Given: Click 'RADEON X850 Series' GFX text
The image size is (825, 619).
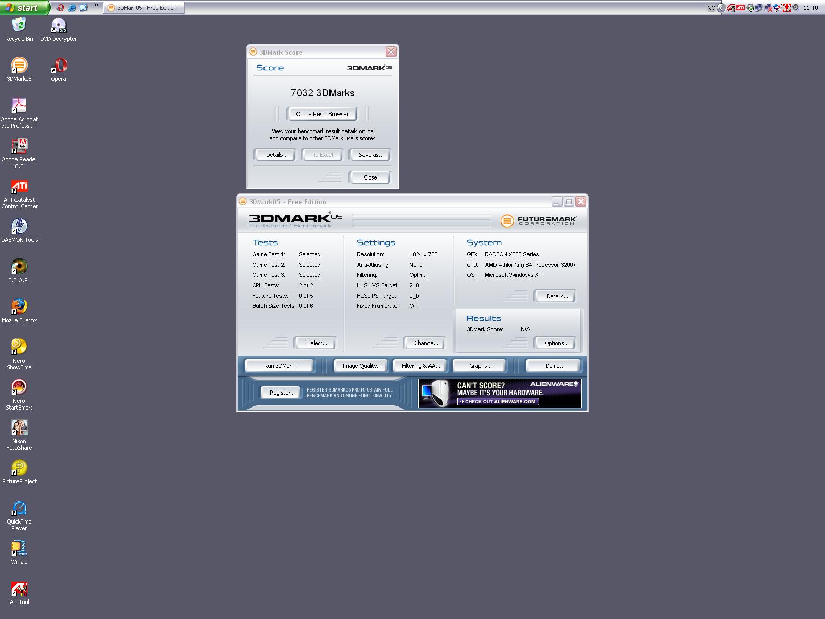Looking at the screenshot, I should point(511,254).
